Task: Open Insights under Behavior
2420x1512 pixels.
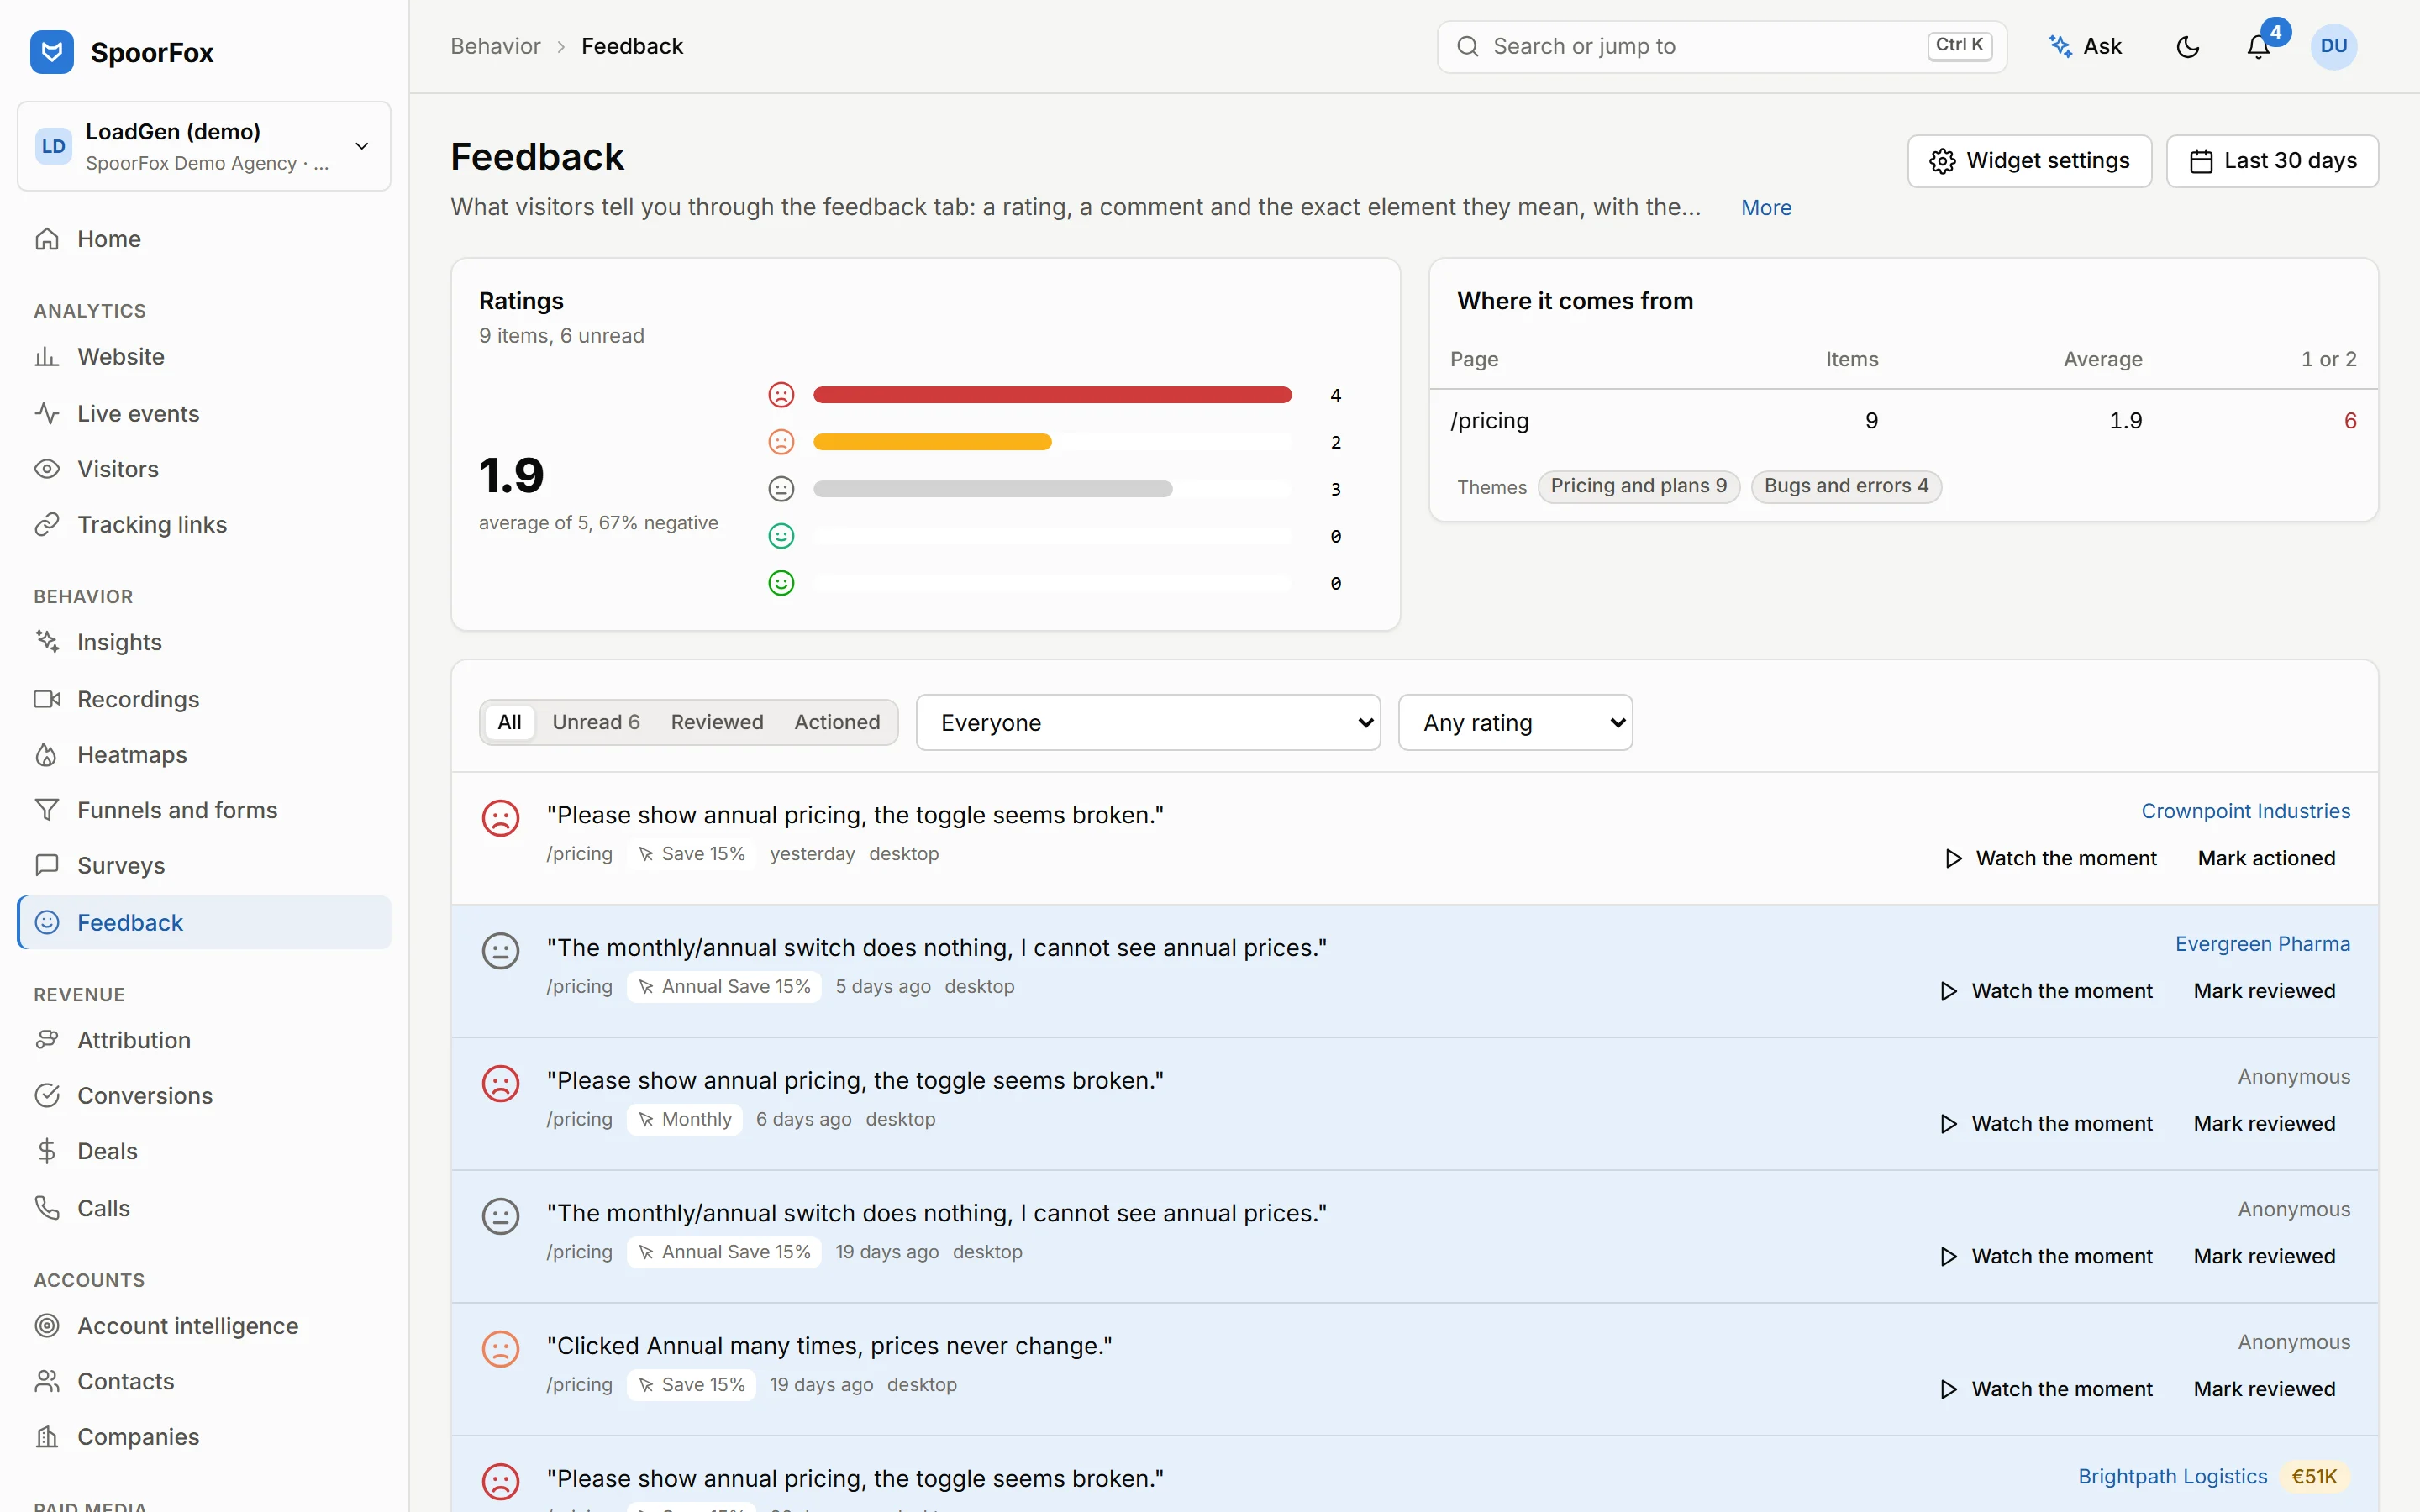Action: tap(204, 642)
